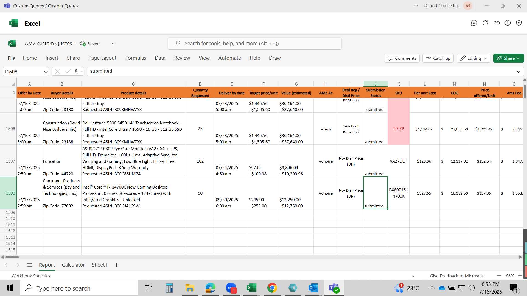The width and height of the screenshot is (527, 296).
Task: Cancel formula entry with the X icon
Action: 57,72
